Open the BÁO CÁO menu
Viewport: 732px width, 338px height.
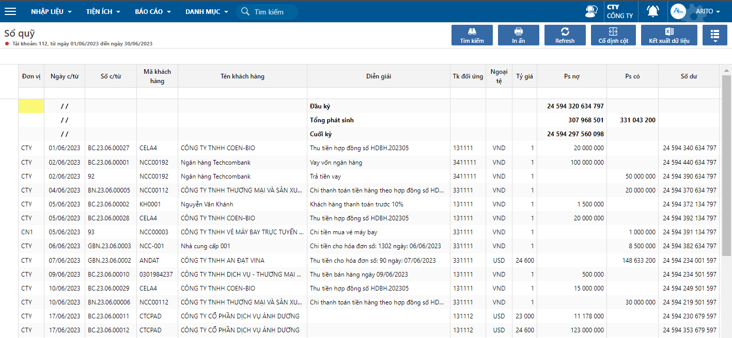(x=153, y=11)
